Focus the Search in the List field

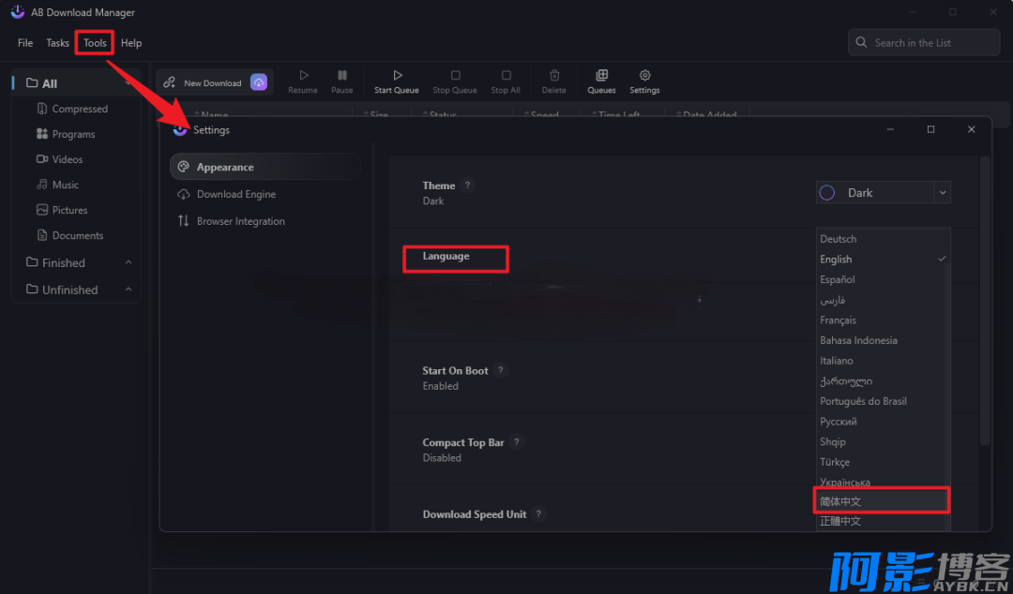pyautogui.click(x=924, y=42)
